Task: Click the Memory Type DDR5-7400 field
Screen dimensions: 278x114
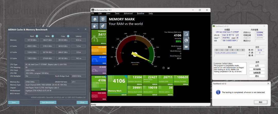Action: tap(55, 85)
